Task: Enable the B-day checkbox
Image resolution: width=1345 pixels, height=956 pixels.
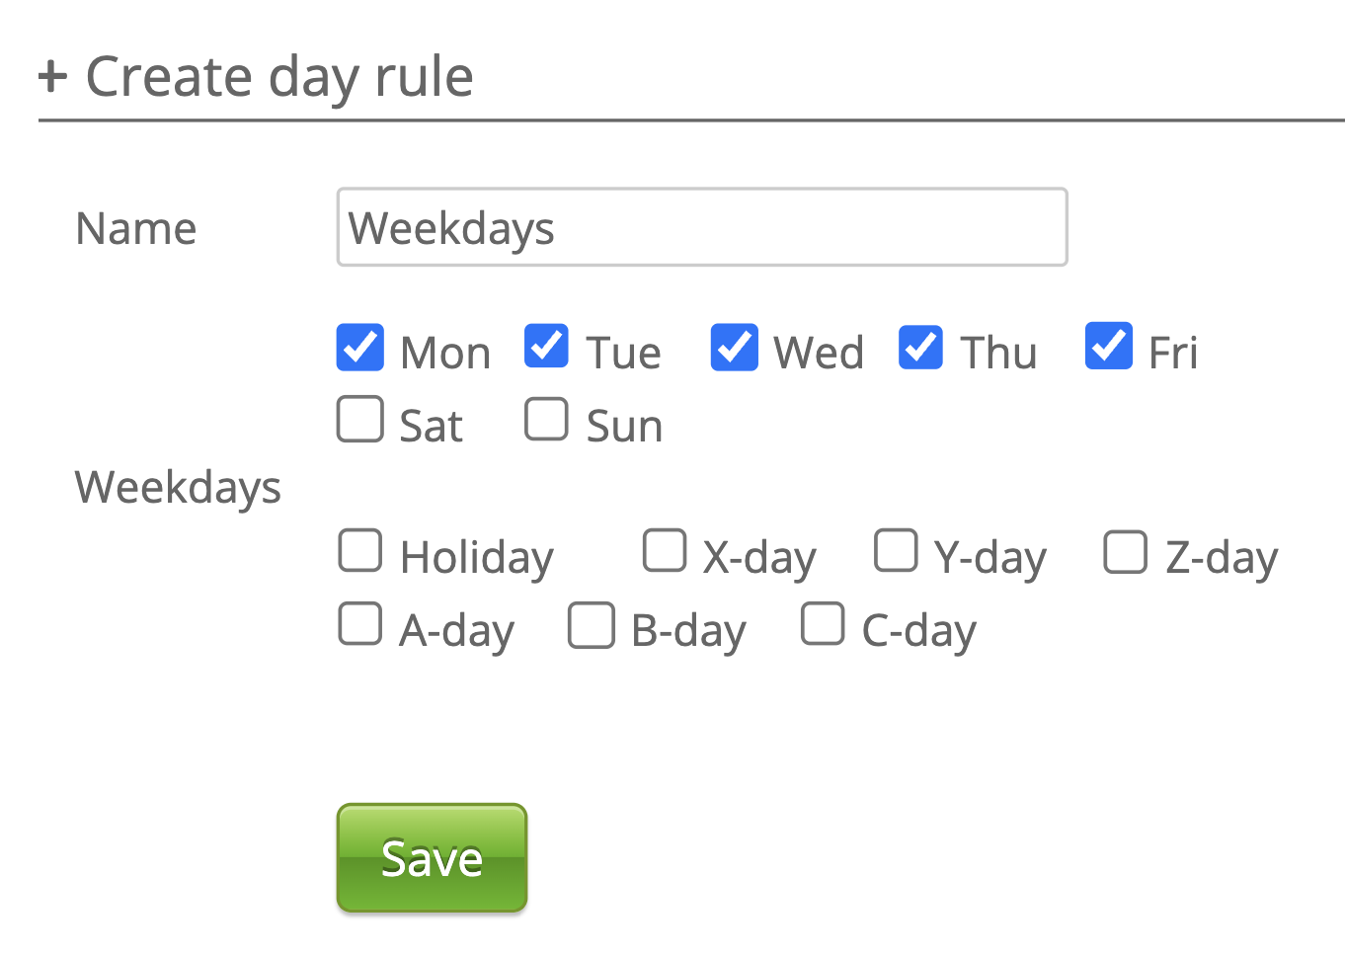Action: [x=592, y=625]
